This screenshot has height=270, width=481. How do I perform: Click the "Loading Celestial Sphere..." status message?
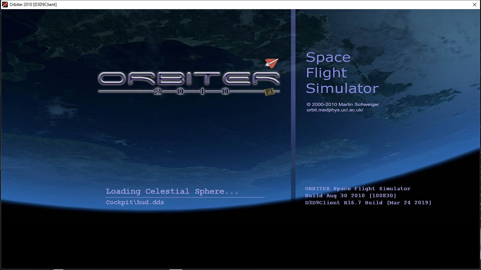[172, 192]
